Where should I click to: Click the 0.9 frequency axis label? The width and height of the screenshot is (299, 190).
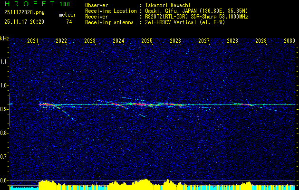coord(3,109)
